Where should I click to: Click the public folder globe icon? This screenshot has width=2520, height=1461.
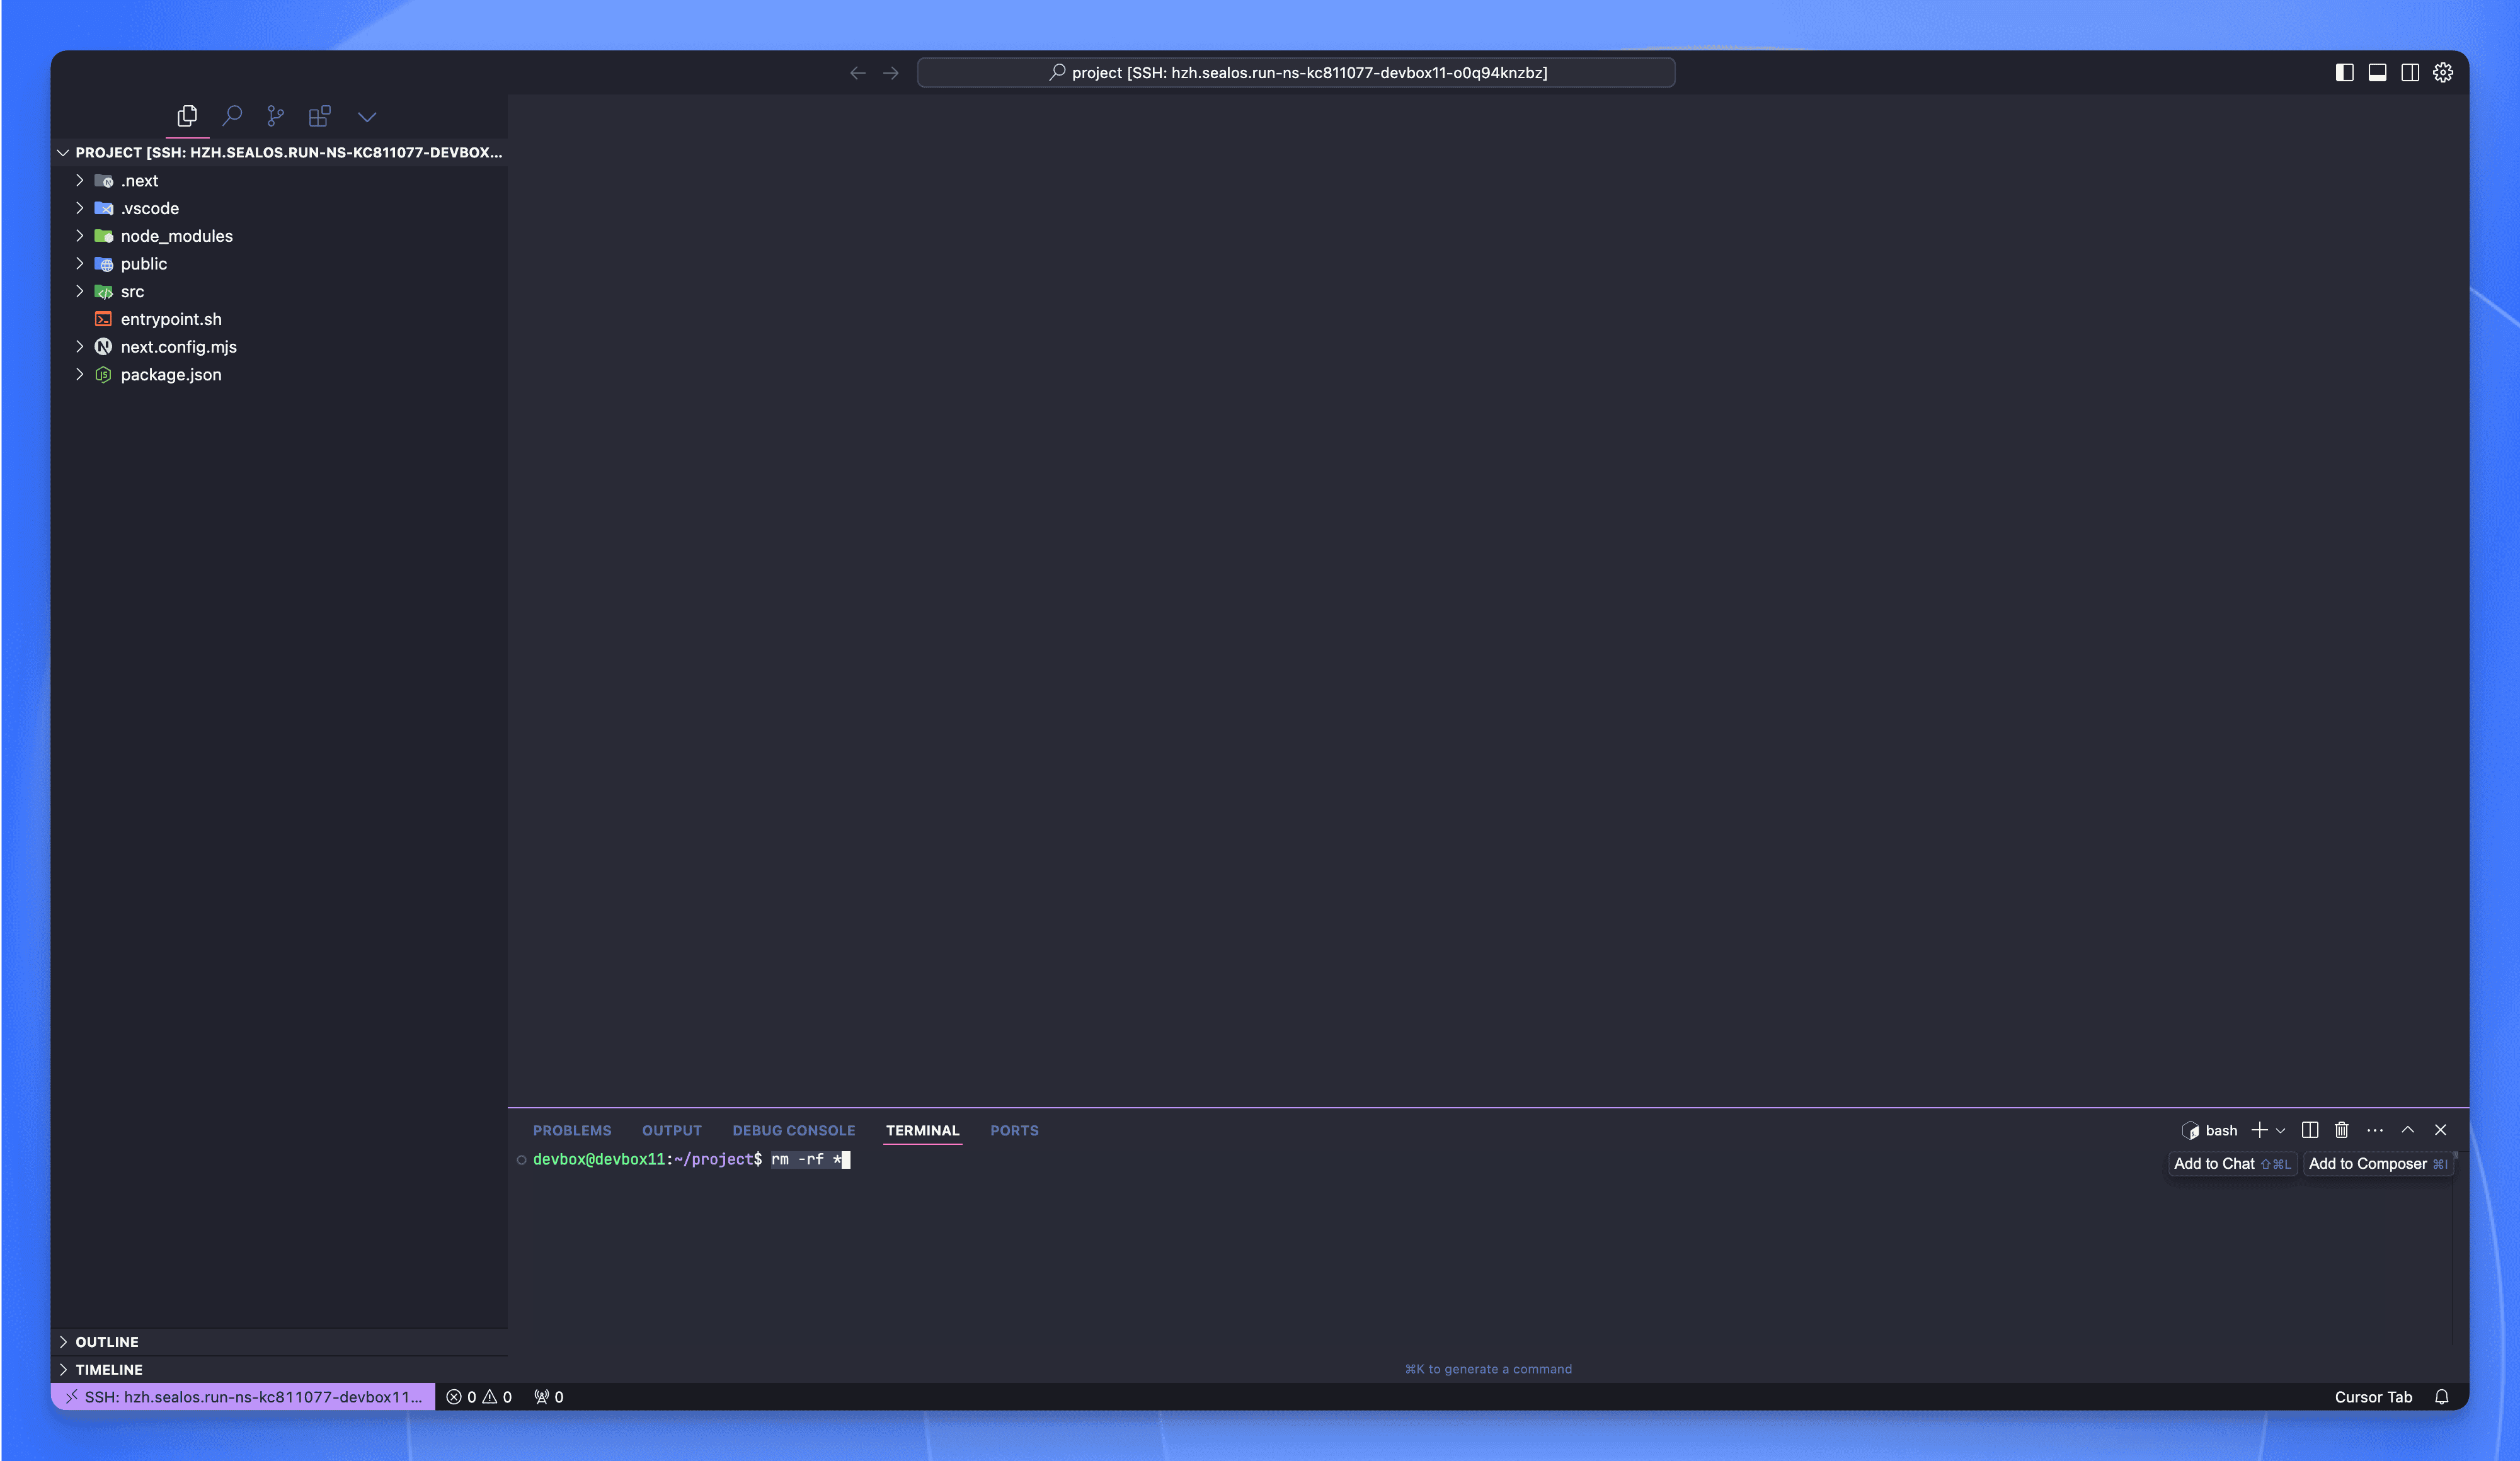pyautogui.click(x=104, y=264)
